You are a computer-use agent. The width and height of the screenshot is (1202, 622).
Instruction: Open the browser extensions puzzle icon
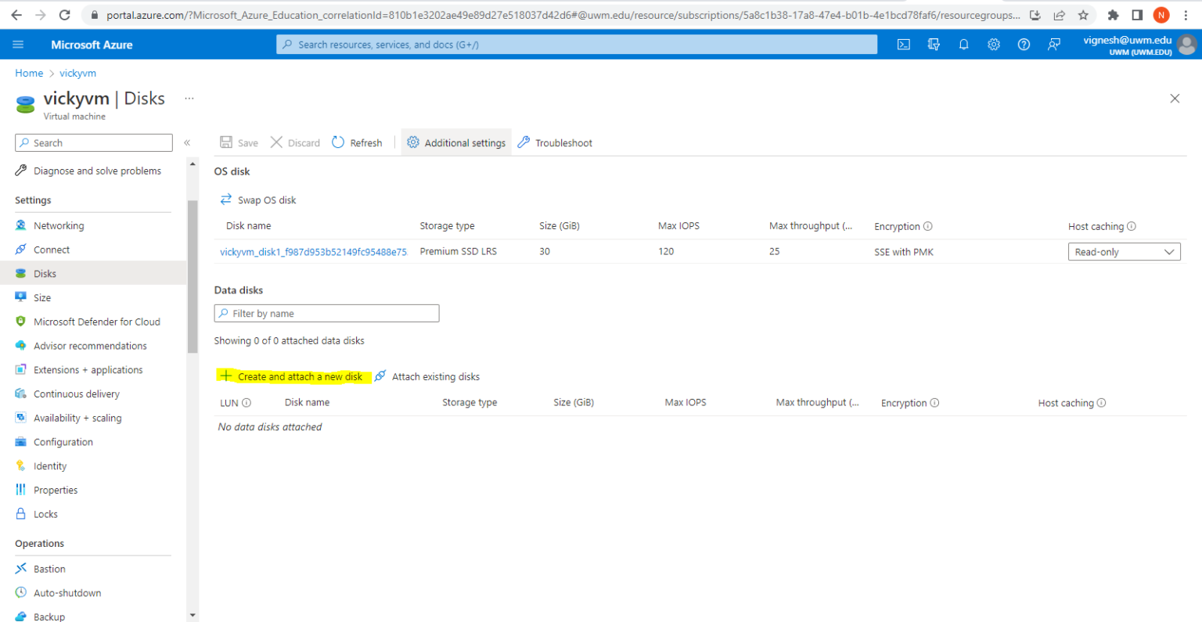tap(1114, 15)
